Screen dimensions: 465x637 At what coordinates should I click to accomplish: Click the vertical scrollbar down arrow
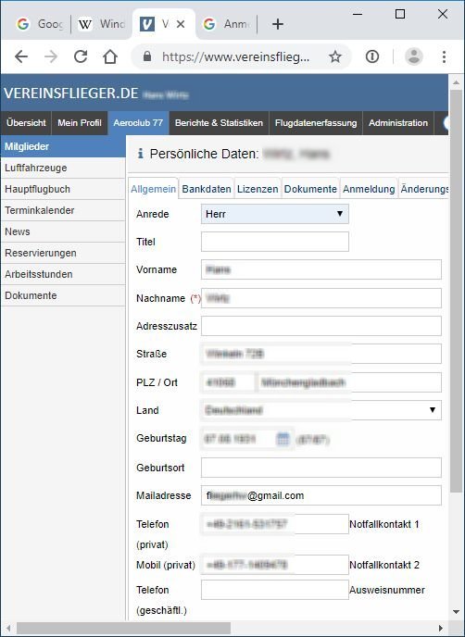456,612
